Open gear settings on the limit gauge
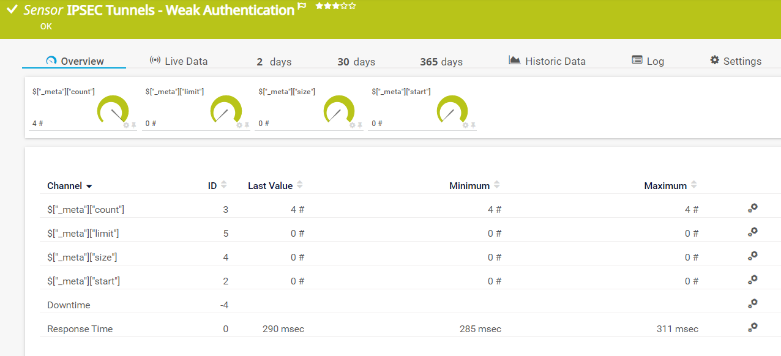This screenshot has width=781, height=356. tap(239, 125)
